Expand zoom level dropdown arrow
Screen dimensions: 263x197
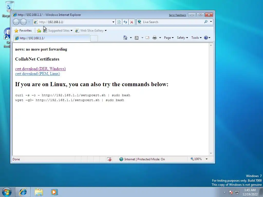tap(207, 159)
